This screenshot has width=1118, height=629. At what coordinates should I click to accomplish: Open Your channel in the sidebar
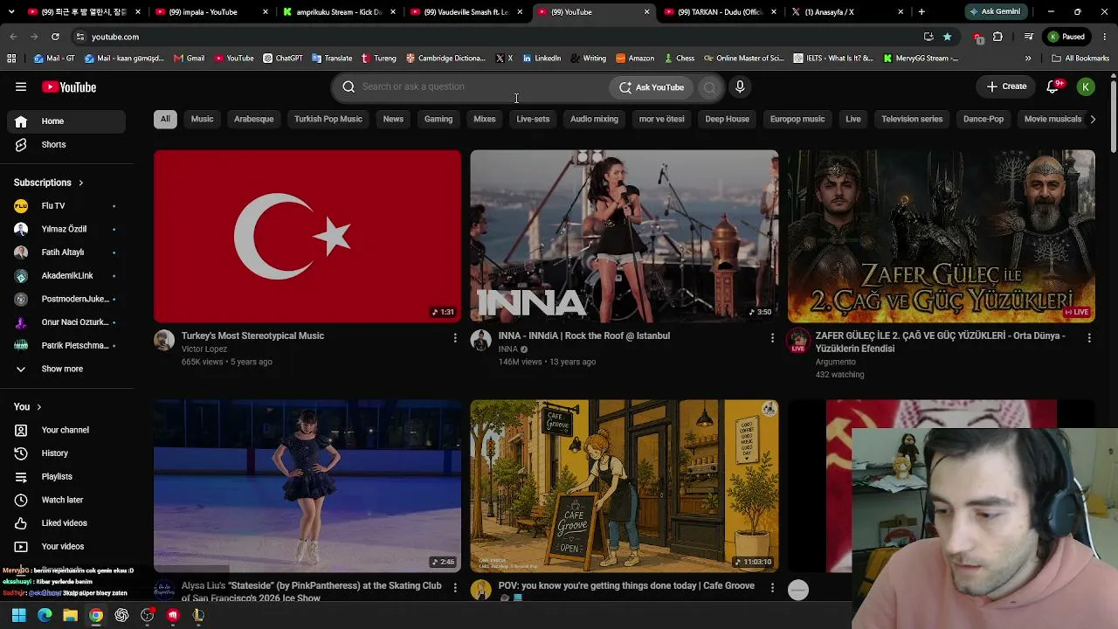tap(67, 430)
